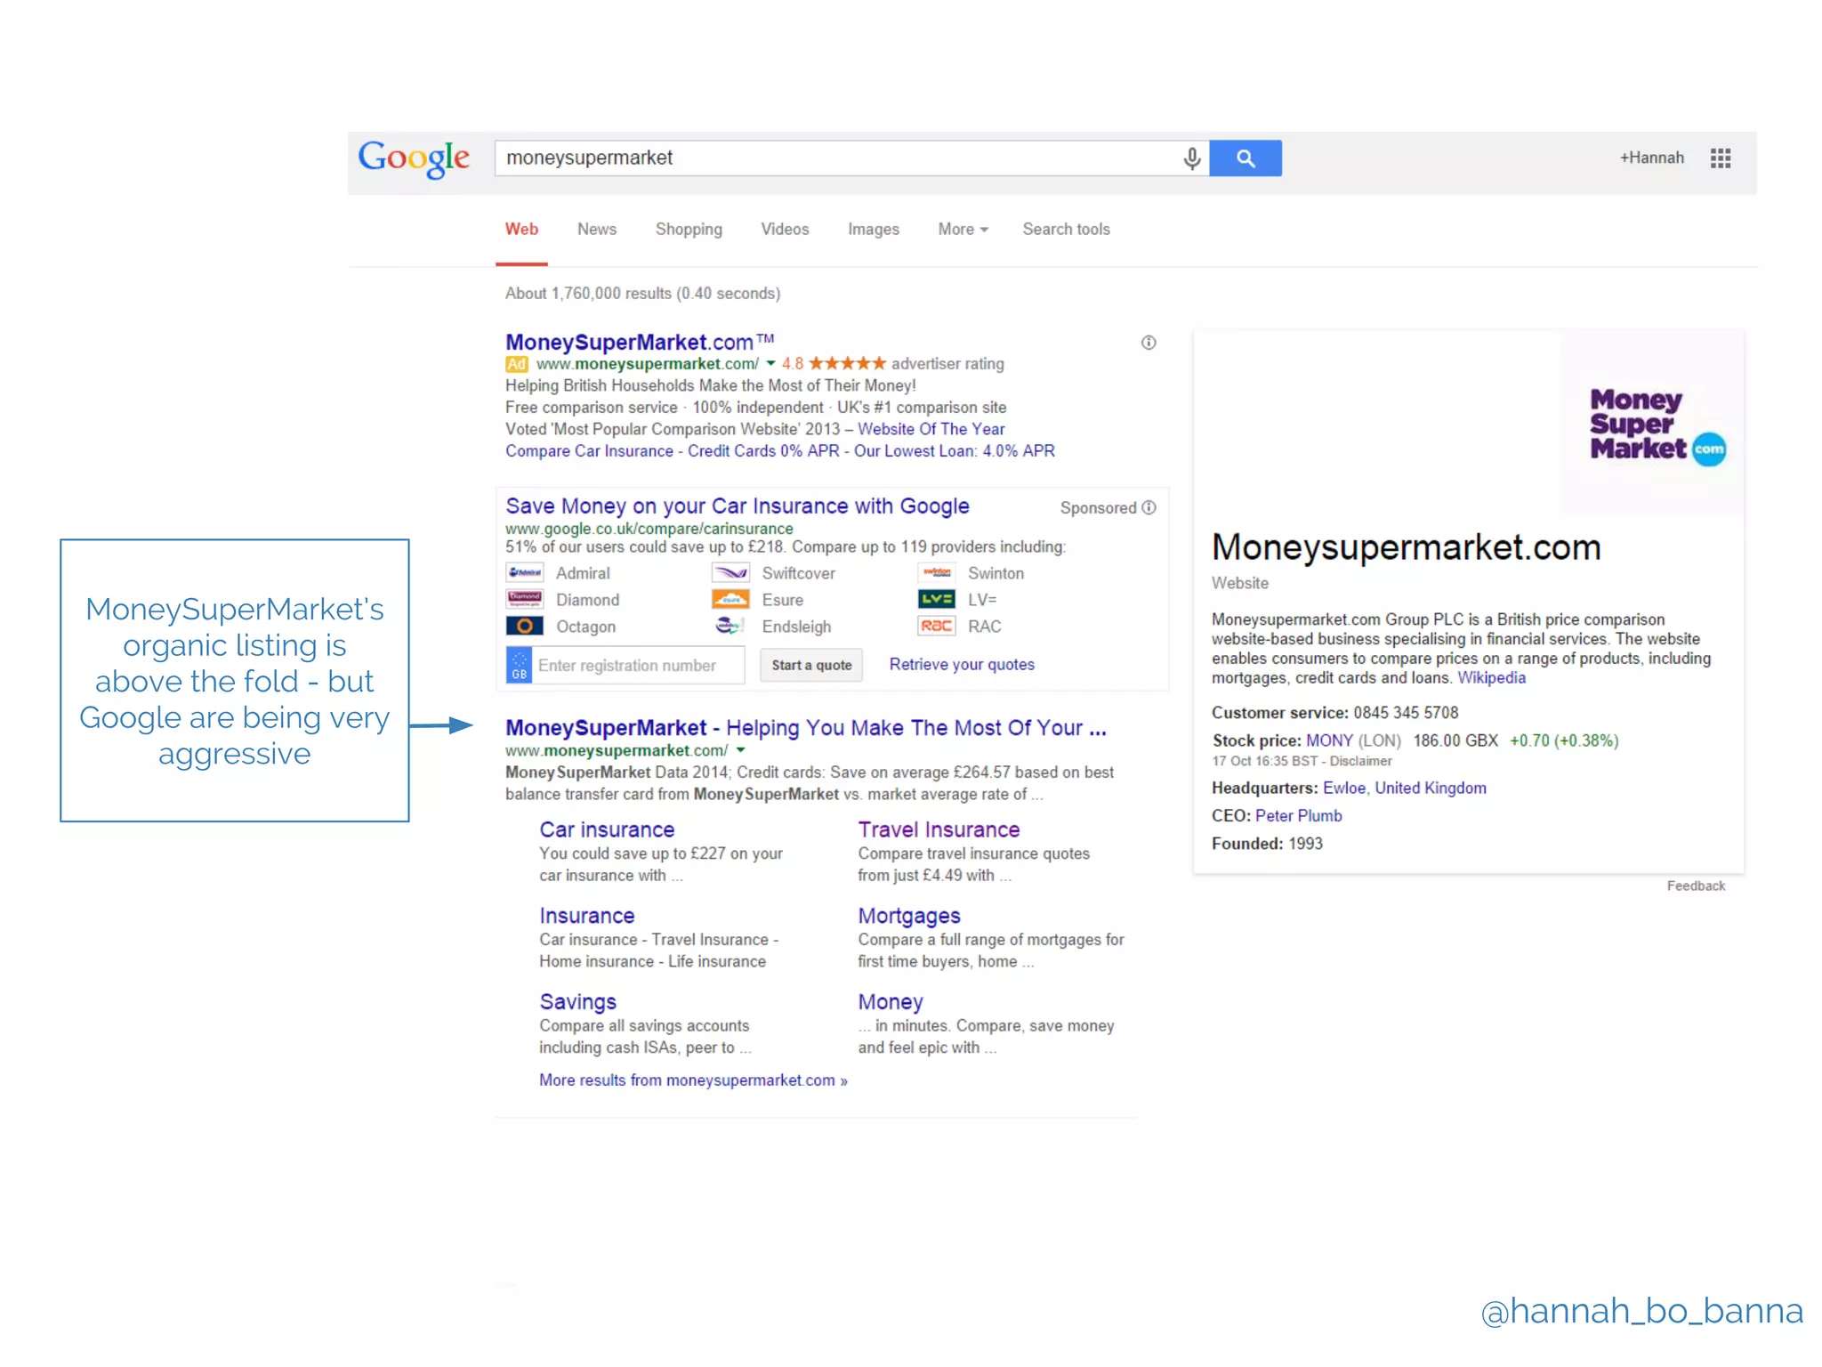The width and height of the screenshot is (1822, 1367).
Task: Open Save Money on your Car Insurance headline
Action: tap(738, 506)
